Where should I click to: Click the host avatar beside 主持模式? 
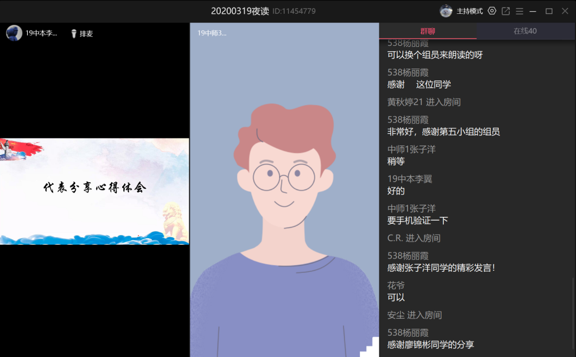point(446,11)
